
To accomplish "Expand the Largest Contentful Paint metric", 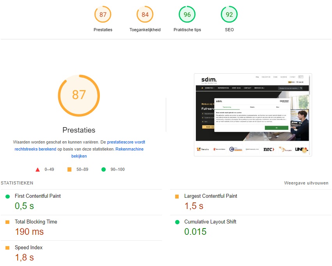I will tap(210, 196).
